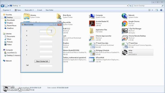Open the Help icon
Viewport: 165px width, 93px height.
coord(161,10)
